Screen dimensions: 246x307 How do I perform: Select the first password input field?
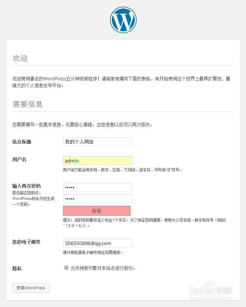point(97,187)
